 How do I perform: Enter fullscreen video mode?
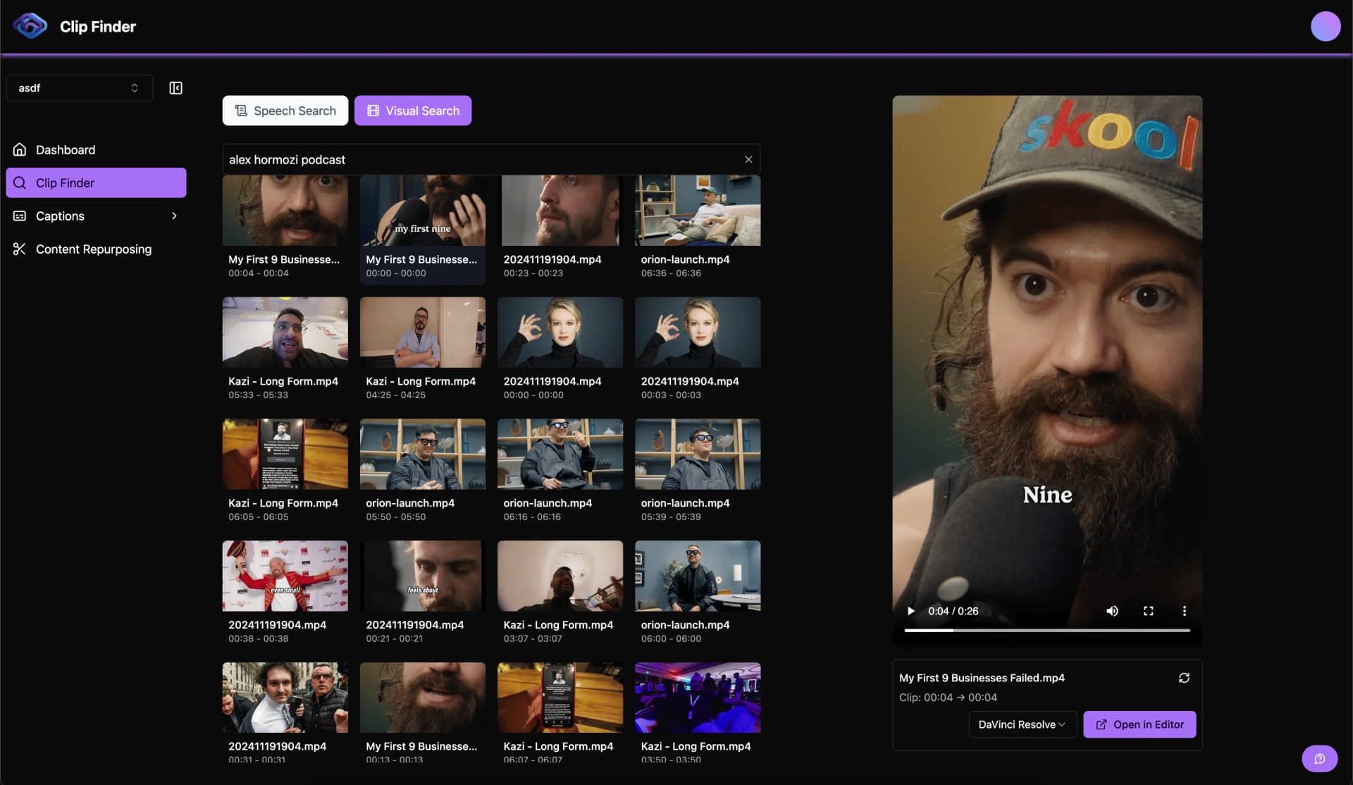coord(1148,611)
